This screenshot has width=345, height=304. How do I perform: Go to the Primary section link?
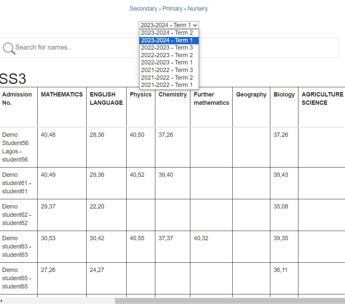tap(172, 9)
